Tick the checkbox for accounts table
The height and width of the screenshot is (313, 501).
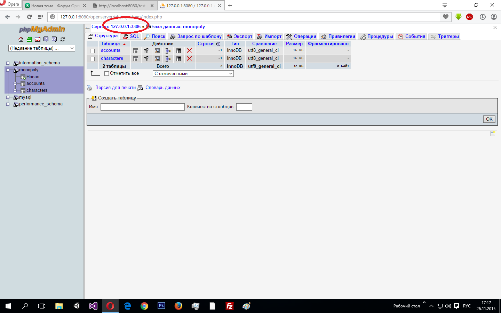point(93,51)
